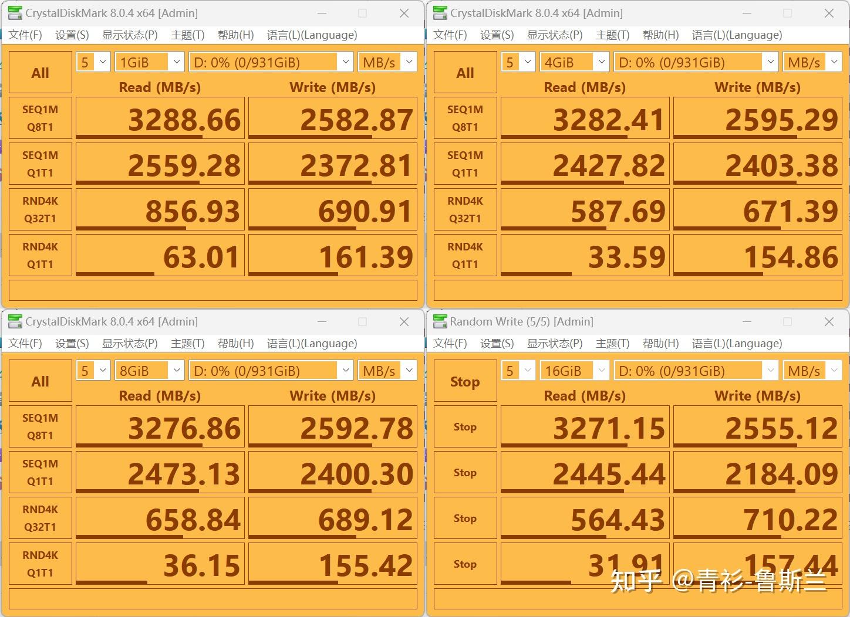Start RND4K Q32T1 test in 1GiB window
The width and height of the screenshot is (850, 617).
pos(41,210)
